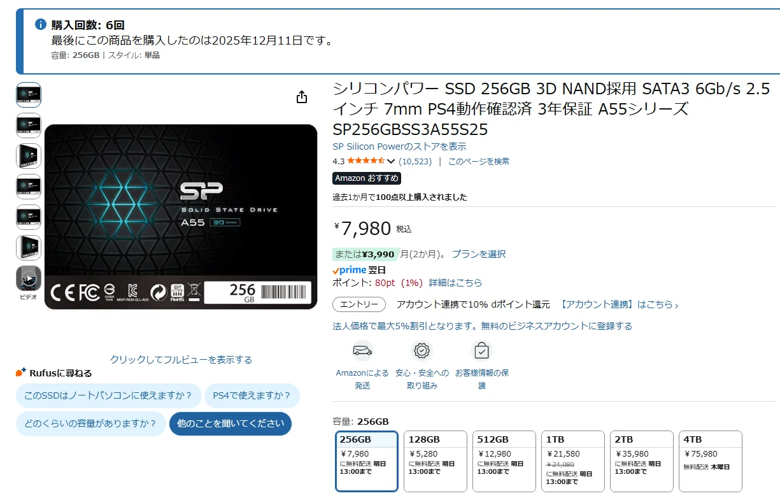
Task: Select the first product thumbnail image
Action: tap(29, 95)
